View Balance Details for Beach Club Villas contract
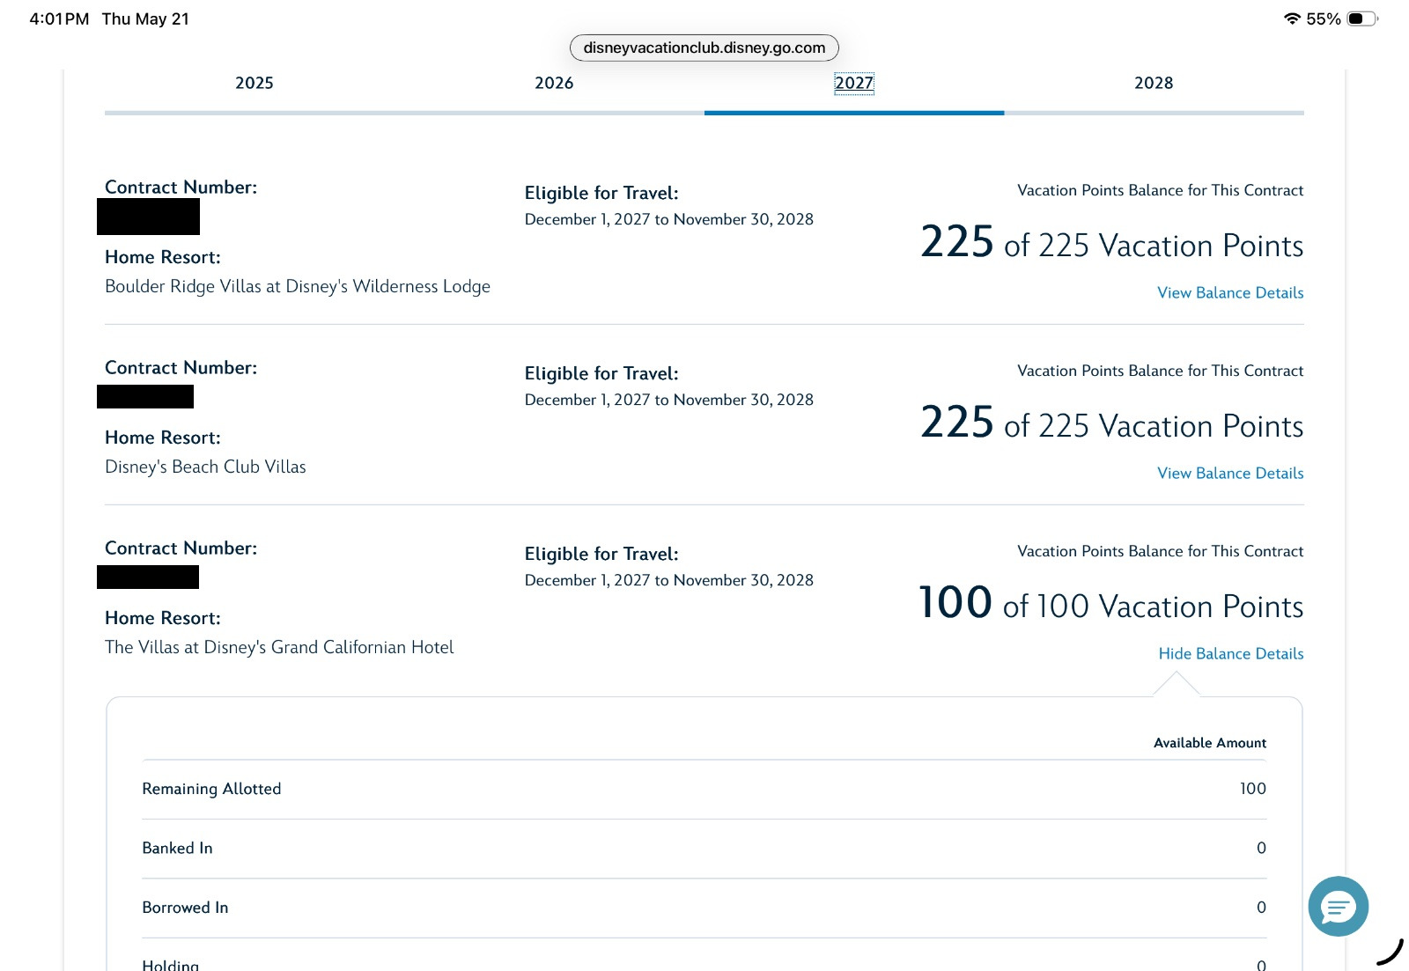1409x971 pixels. coord(1230,473)
